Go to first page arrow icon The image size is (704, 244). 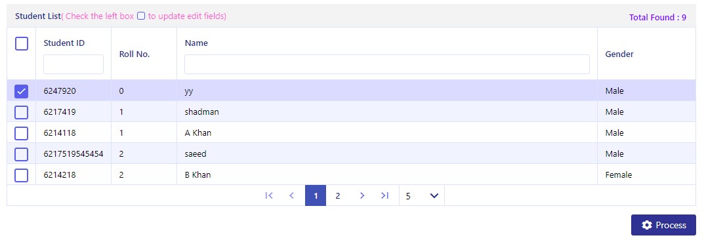click(x=269, y=195)
